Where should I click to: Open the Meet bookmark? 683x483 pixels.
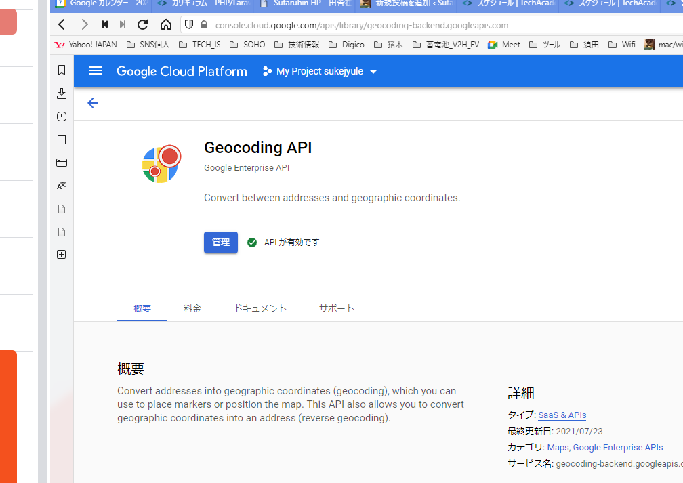pos(504,45)
